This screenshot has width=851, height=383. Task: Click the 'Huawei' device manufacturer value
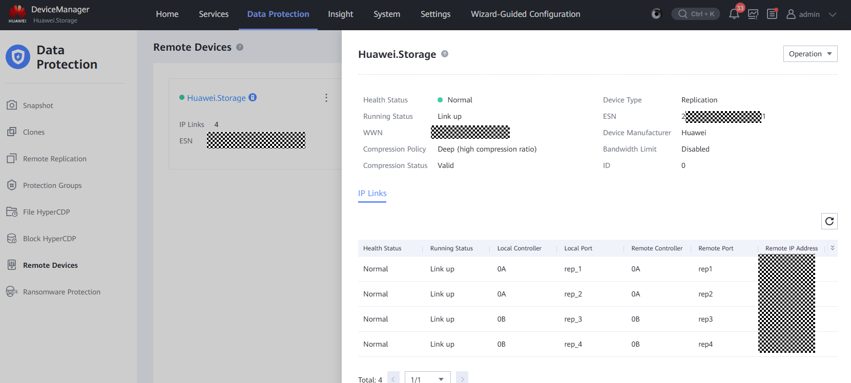[x=694, y=133]
